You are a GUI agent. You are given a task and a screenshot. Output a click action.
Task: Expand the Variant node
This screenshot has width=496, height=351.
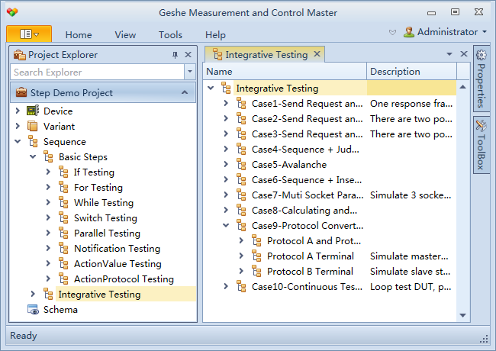point(18,126)
